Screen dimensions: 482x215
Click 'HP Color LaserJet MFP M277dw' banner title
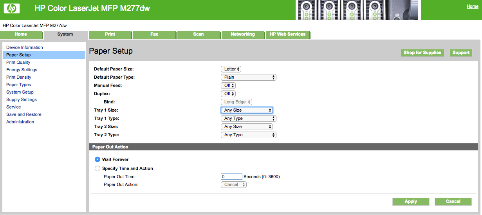tap(92, 8)
